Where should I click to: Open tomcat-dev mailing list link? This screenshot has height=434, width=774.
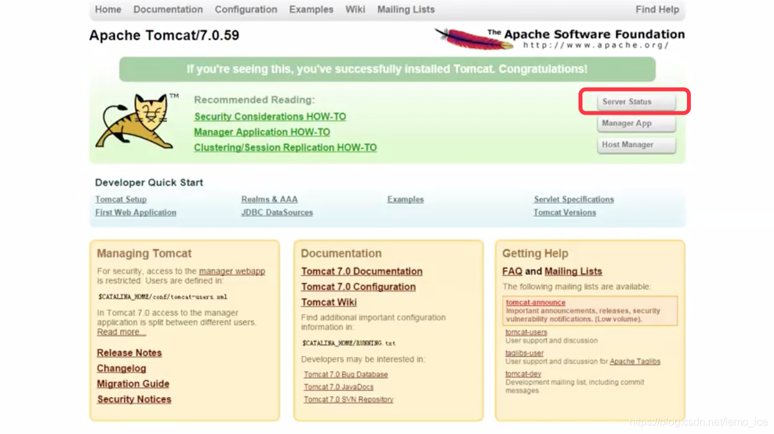click(x=523, y=374)
